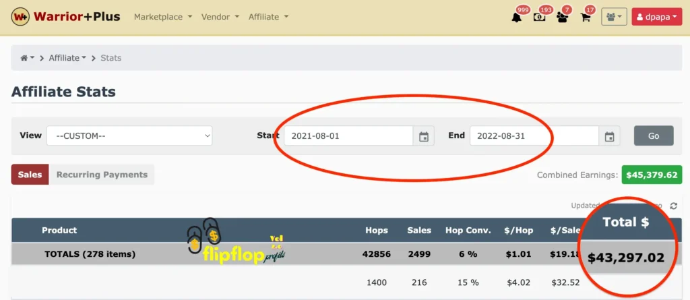Sort by the Total $ column header
The height and width of the screenshot is (300, 690).
625,222
